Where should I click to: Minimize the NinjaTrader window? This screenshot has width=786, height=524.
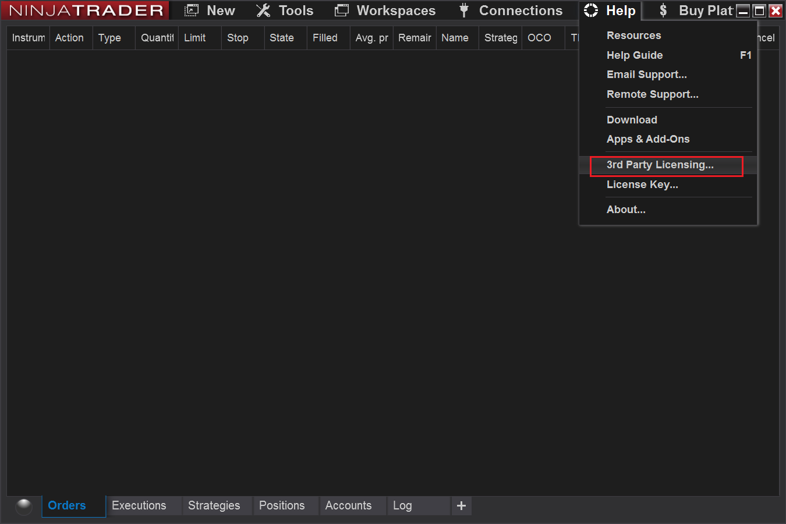point(743,10)
